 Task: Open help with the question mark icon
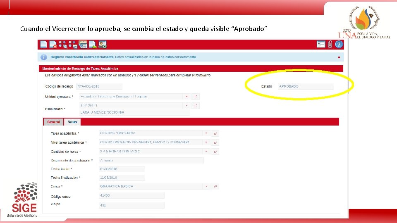coord(339,44)
